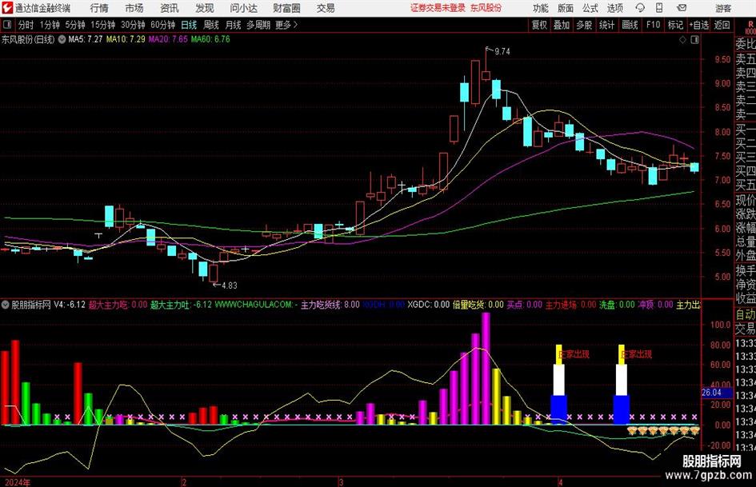The image size is (756, 487).
Task: Click the 返回 back button
Action: pos(722,25)
